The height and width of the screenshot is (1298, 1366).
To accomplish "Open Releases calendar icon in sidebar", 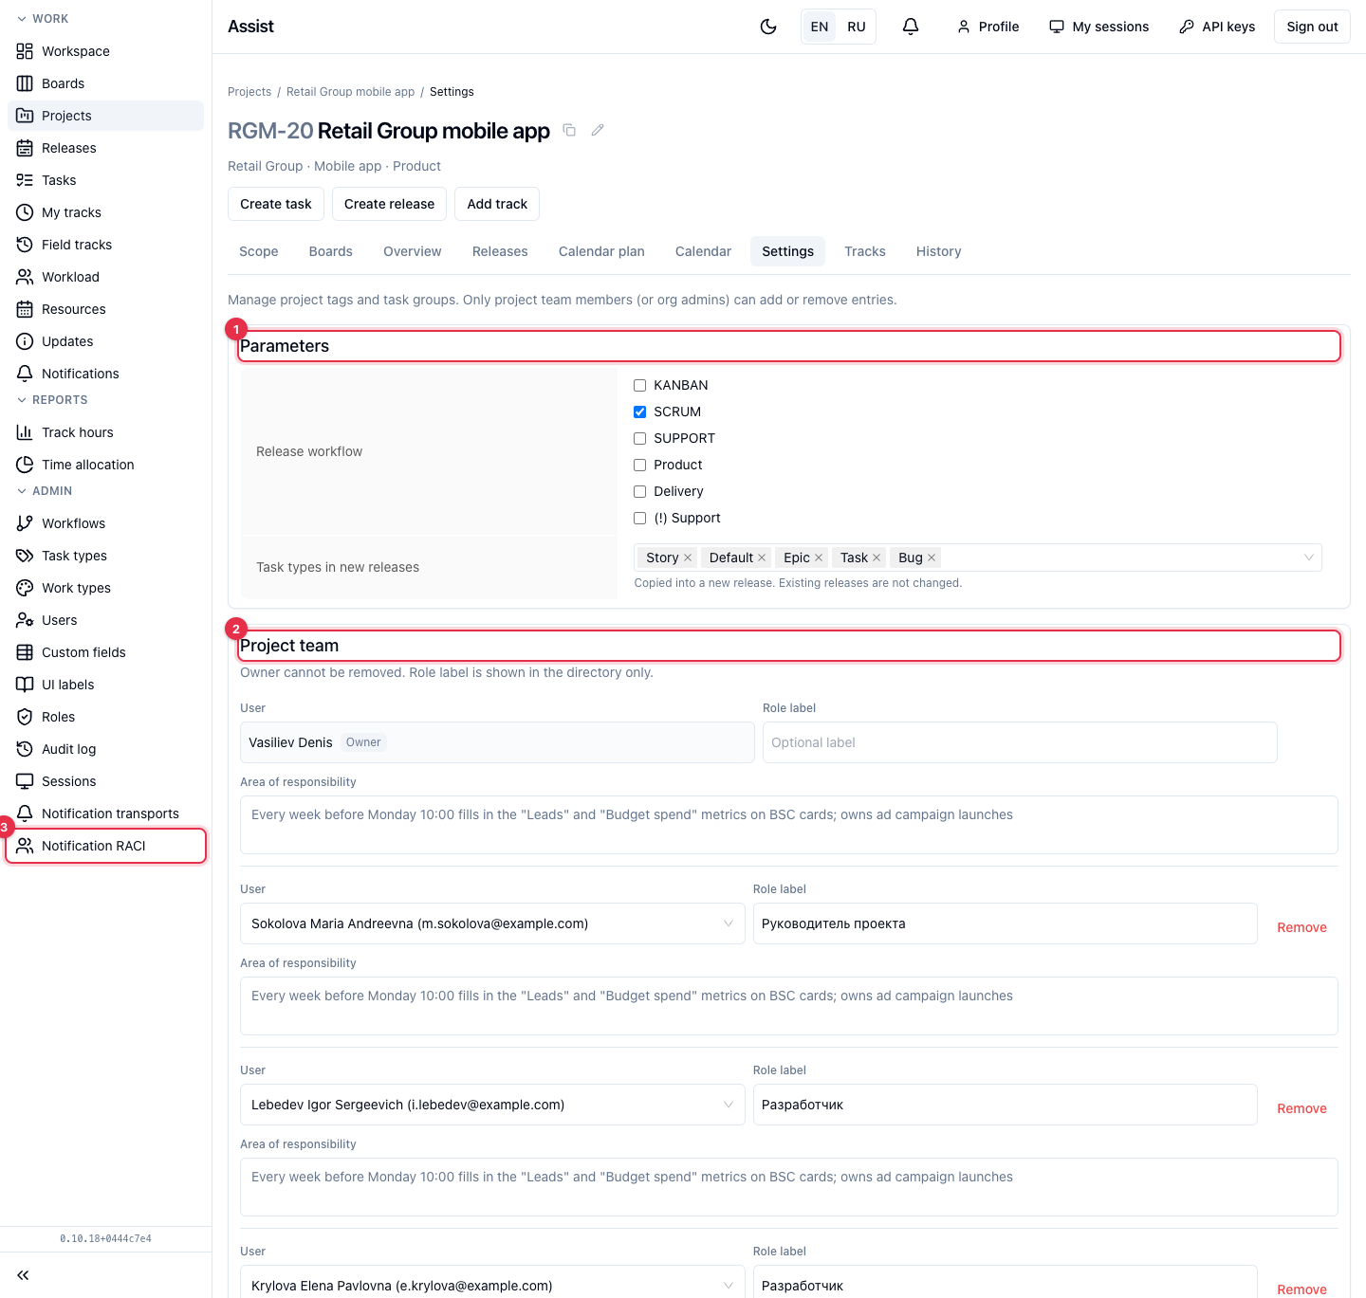I will [25, 148].
